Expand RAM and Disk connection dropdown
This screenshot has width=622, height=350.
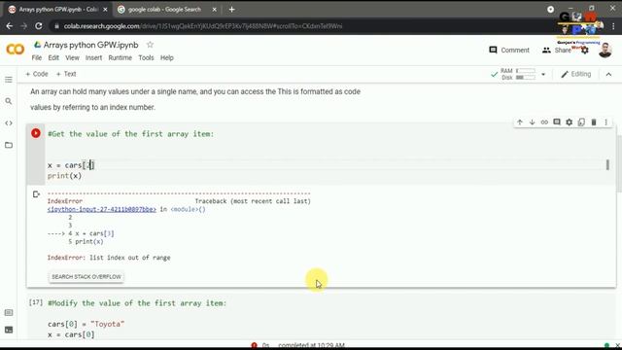(x=543, y=74)
